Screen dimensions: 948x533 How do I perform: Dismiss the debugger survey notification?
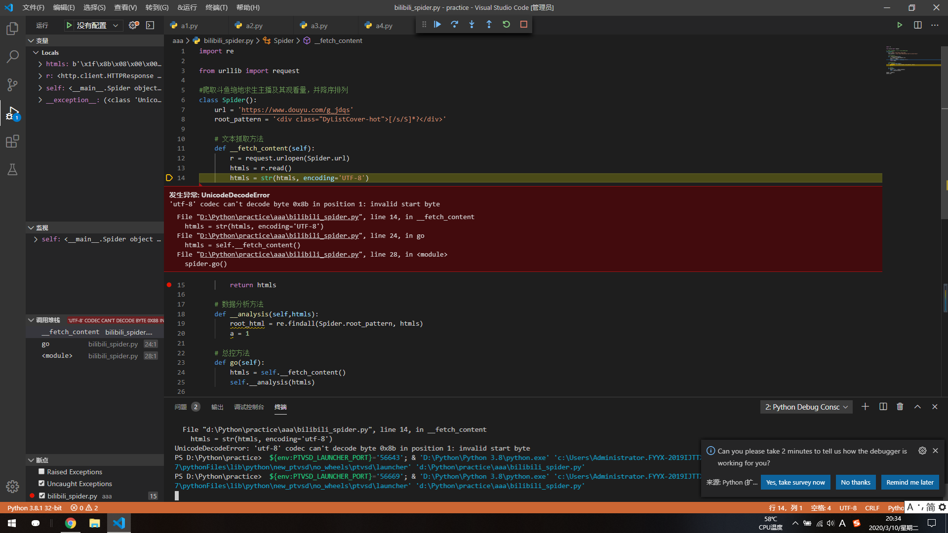click(935, 451)
